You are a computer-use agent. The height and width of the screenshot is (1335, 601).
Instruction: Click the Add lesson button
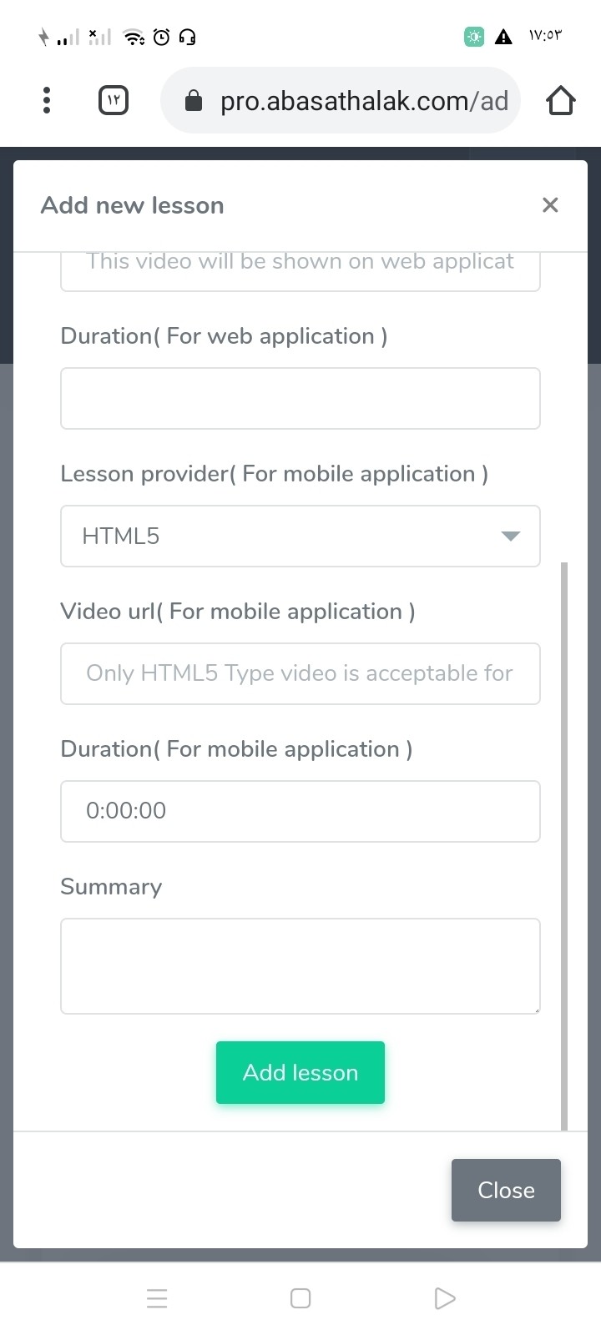point(300,1072)
